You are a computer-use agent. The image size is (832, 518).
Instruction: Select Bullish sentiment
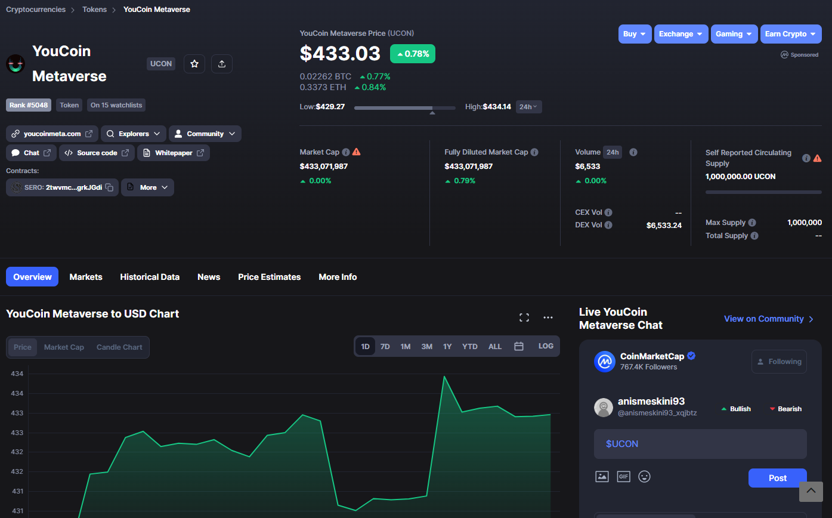click(x=736, y=409)
